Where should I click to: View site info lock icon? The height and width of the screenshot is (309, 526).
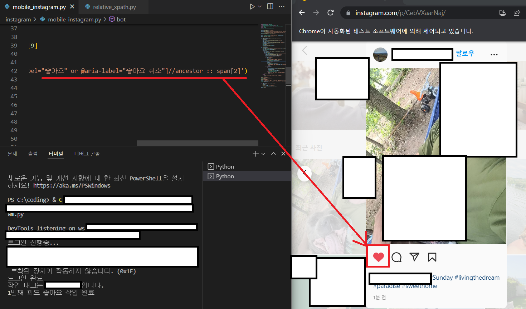tap(348, 13)
